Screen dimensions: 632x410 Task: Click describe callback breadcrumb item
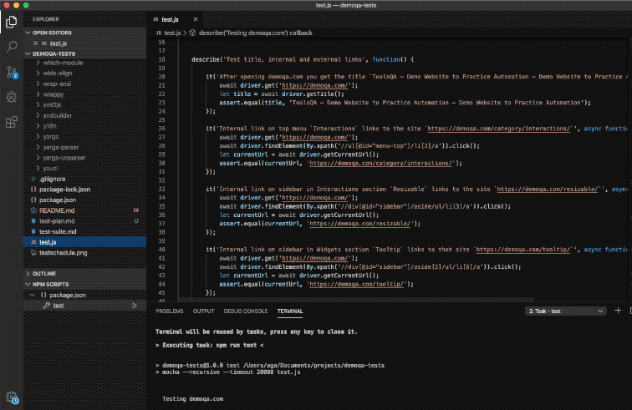click(x=256, y=33)
